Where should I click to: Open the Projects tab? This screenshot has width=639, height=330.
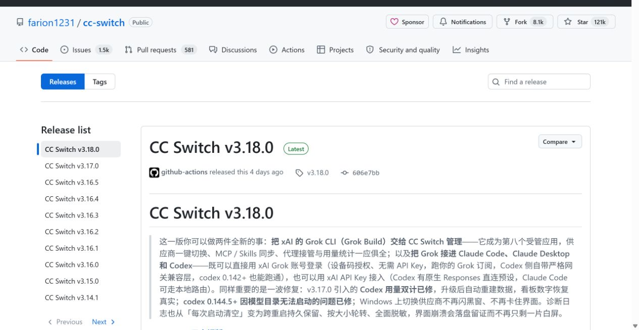(x=335, y=50)
